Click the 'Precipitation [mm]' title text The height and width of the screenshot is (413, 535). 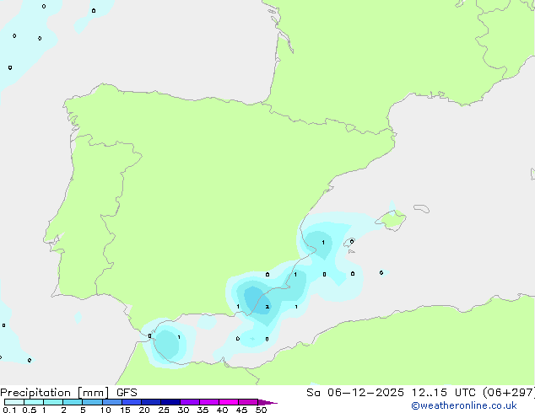point(55,393)
